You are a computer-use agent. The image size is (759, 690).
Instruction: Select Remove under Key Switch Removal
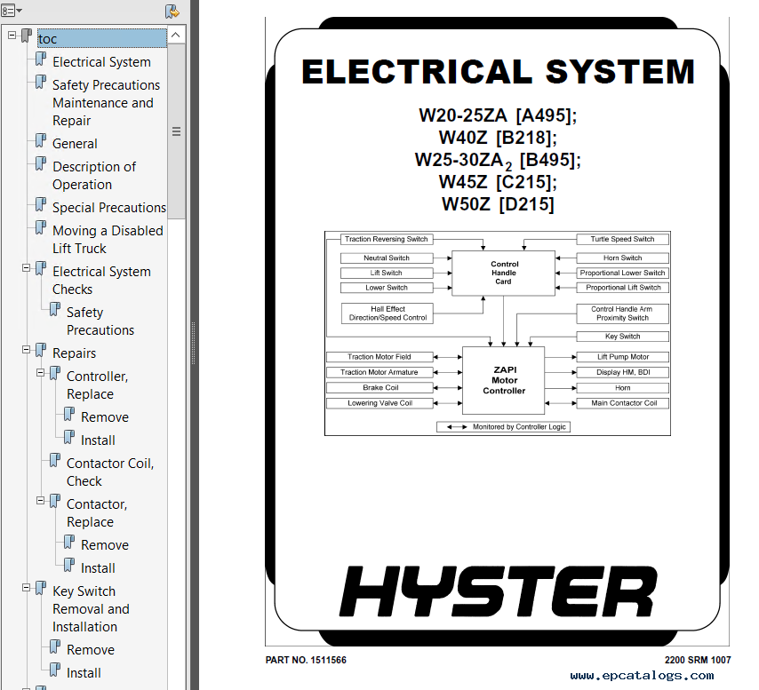coord(91,649)
